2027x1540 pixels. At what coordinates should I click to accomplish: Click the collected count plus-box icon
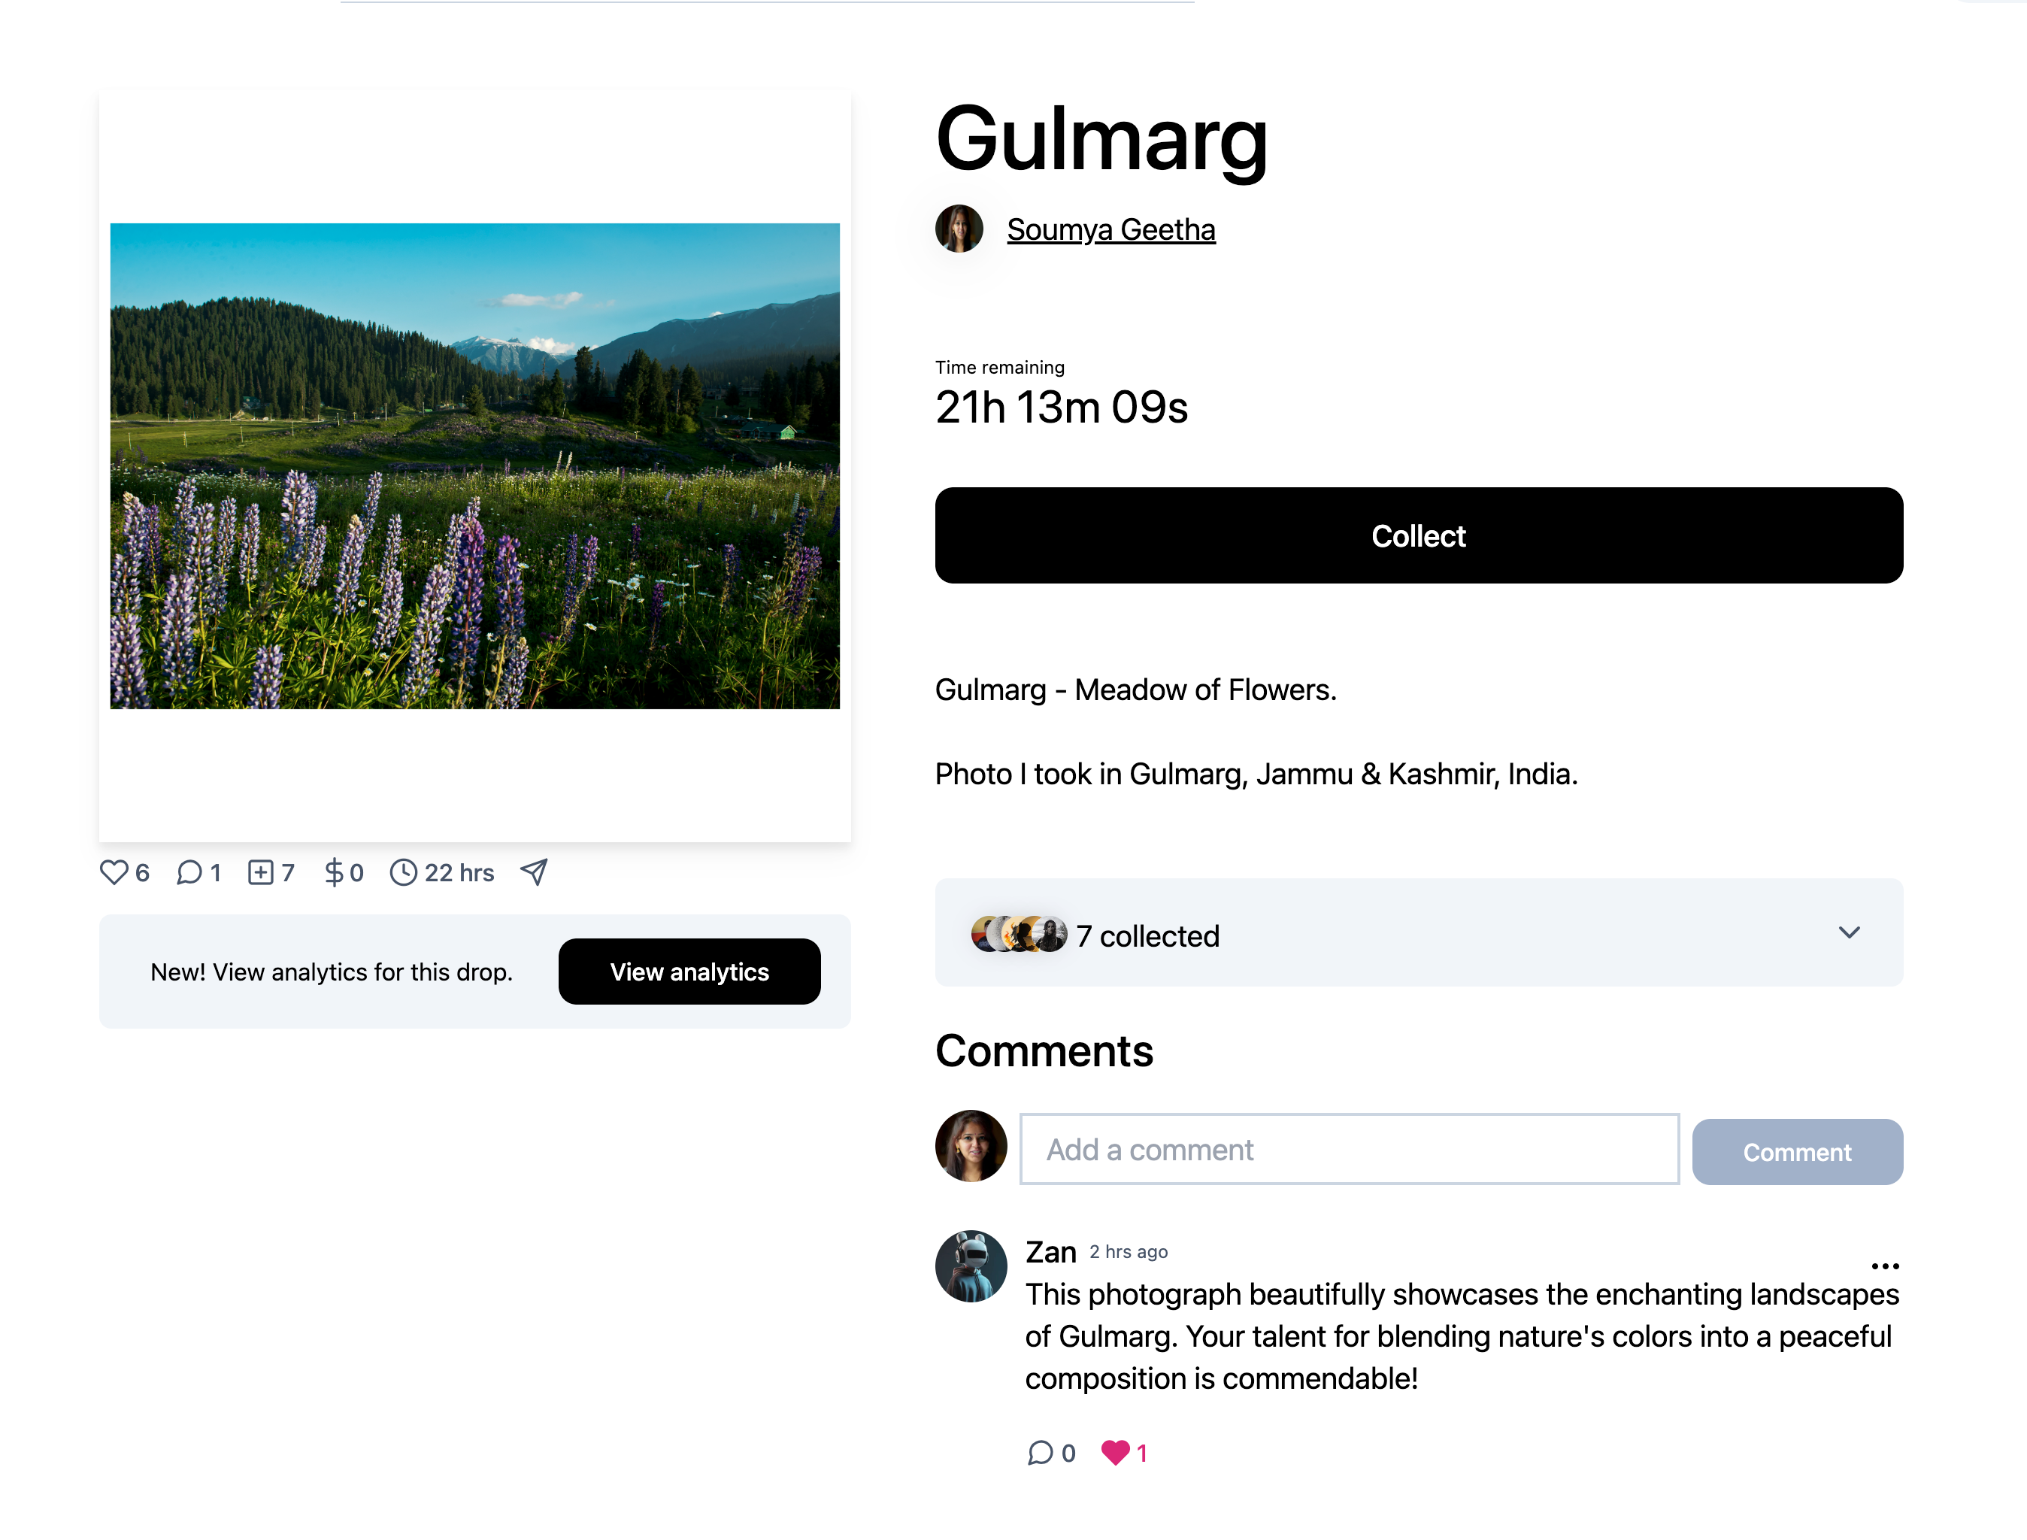(x=260, y=872)
